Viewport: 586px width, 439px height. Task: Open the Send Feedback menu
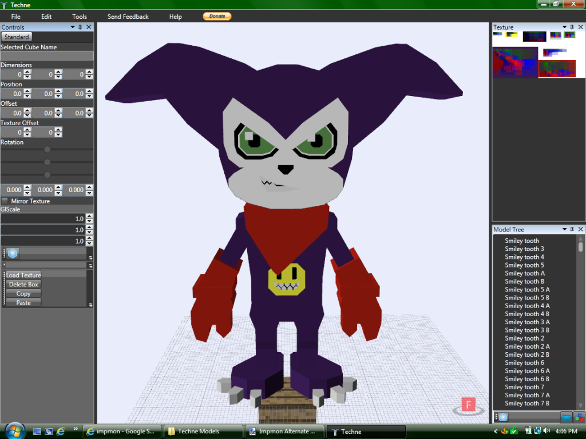click(x=128, y=17)
